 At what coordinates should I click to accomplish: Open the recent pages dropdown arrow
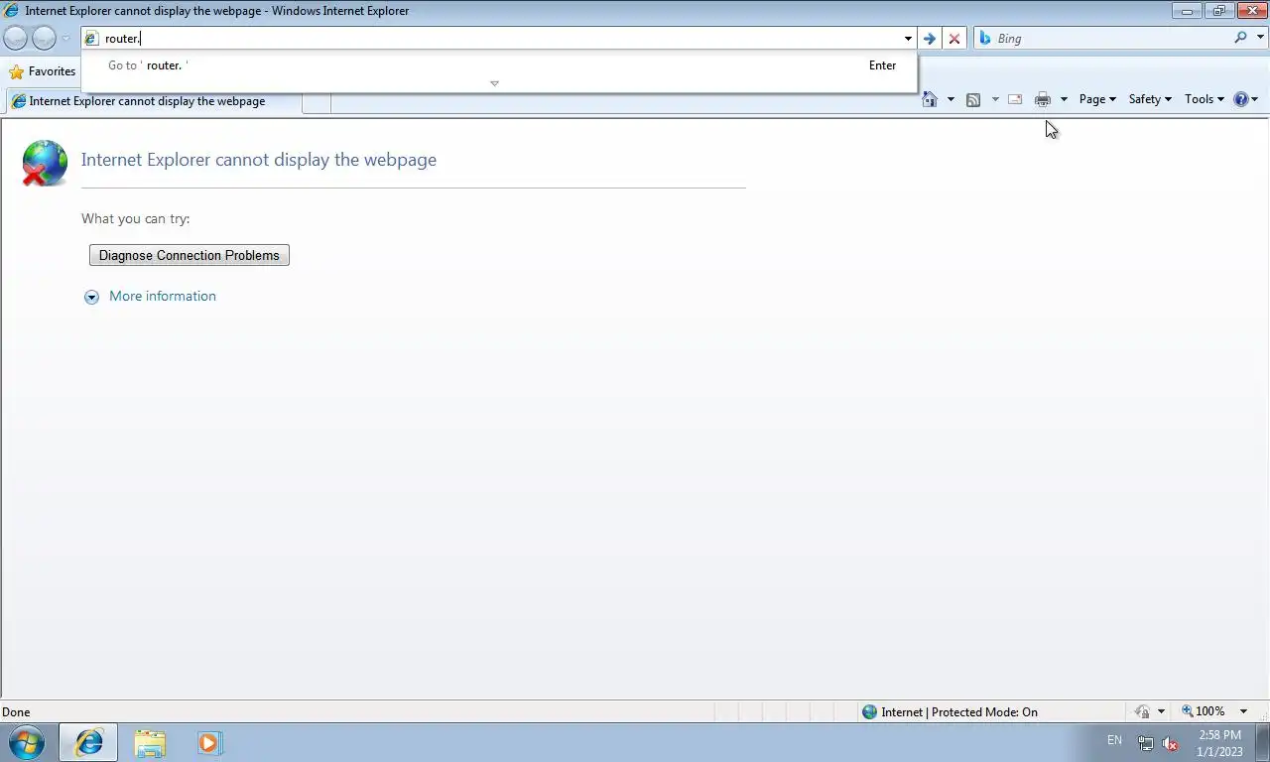click(x=65, y=39)
